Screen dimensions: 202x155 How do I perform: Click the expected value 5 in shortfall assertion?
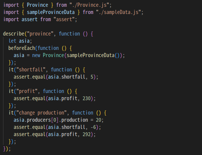(x=92, y=77)
